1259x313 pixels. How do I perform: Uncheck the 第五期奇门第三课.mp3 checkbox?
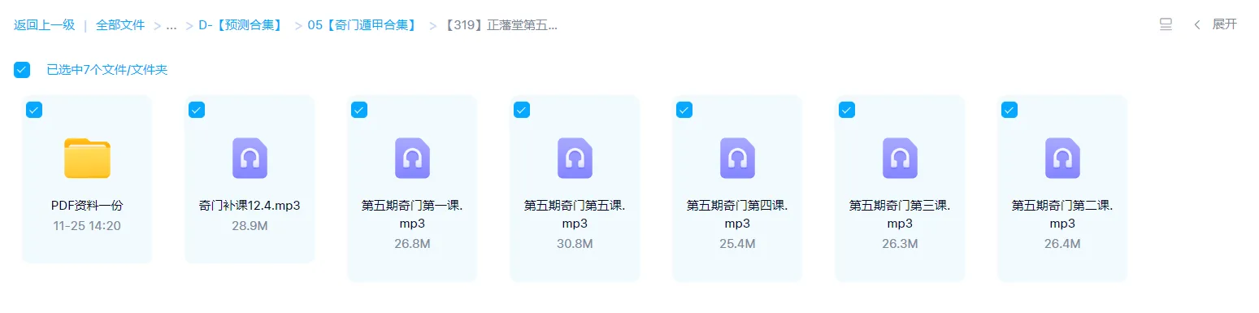847,110
